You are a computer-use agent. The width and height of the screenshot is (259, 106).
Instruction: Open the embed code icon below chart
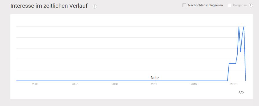(241, 92)
